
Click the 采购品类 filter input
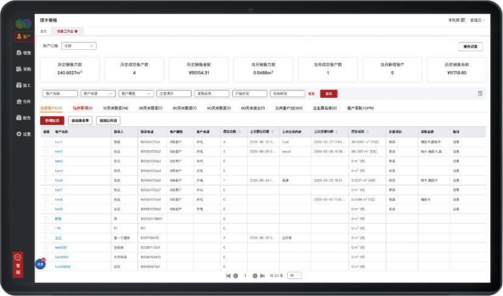click(x=212, y=94)
